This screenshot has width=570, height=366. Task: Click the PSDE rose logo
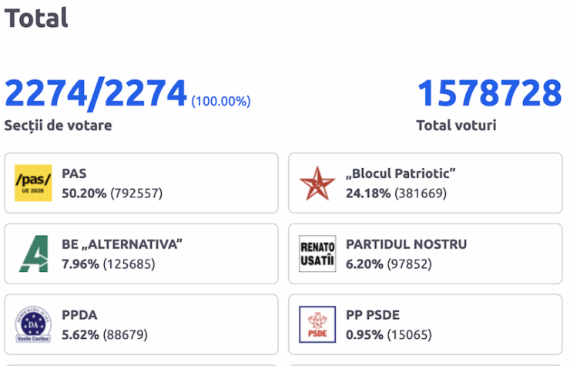[x=317, y=324]
